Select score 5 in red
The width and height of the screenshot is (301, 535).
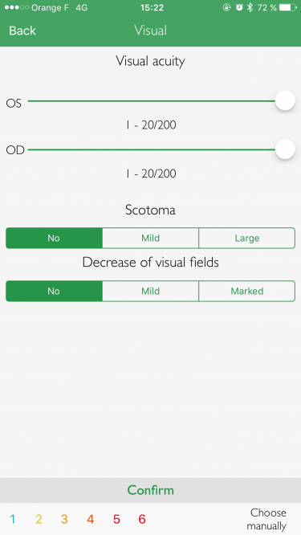[x=116, y=519]
